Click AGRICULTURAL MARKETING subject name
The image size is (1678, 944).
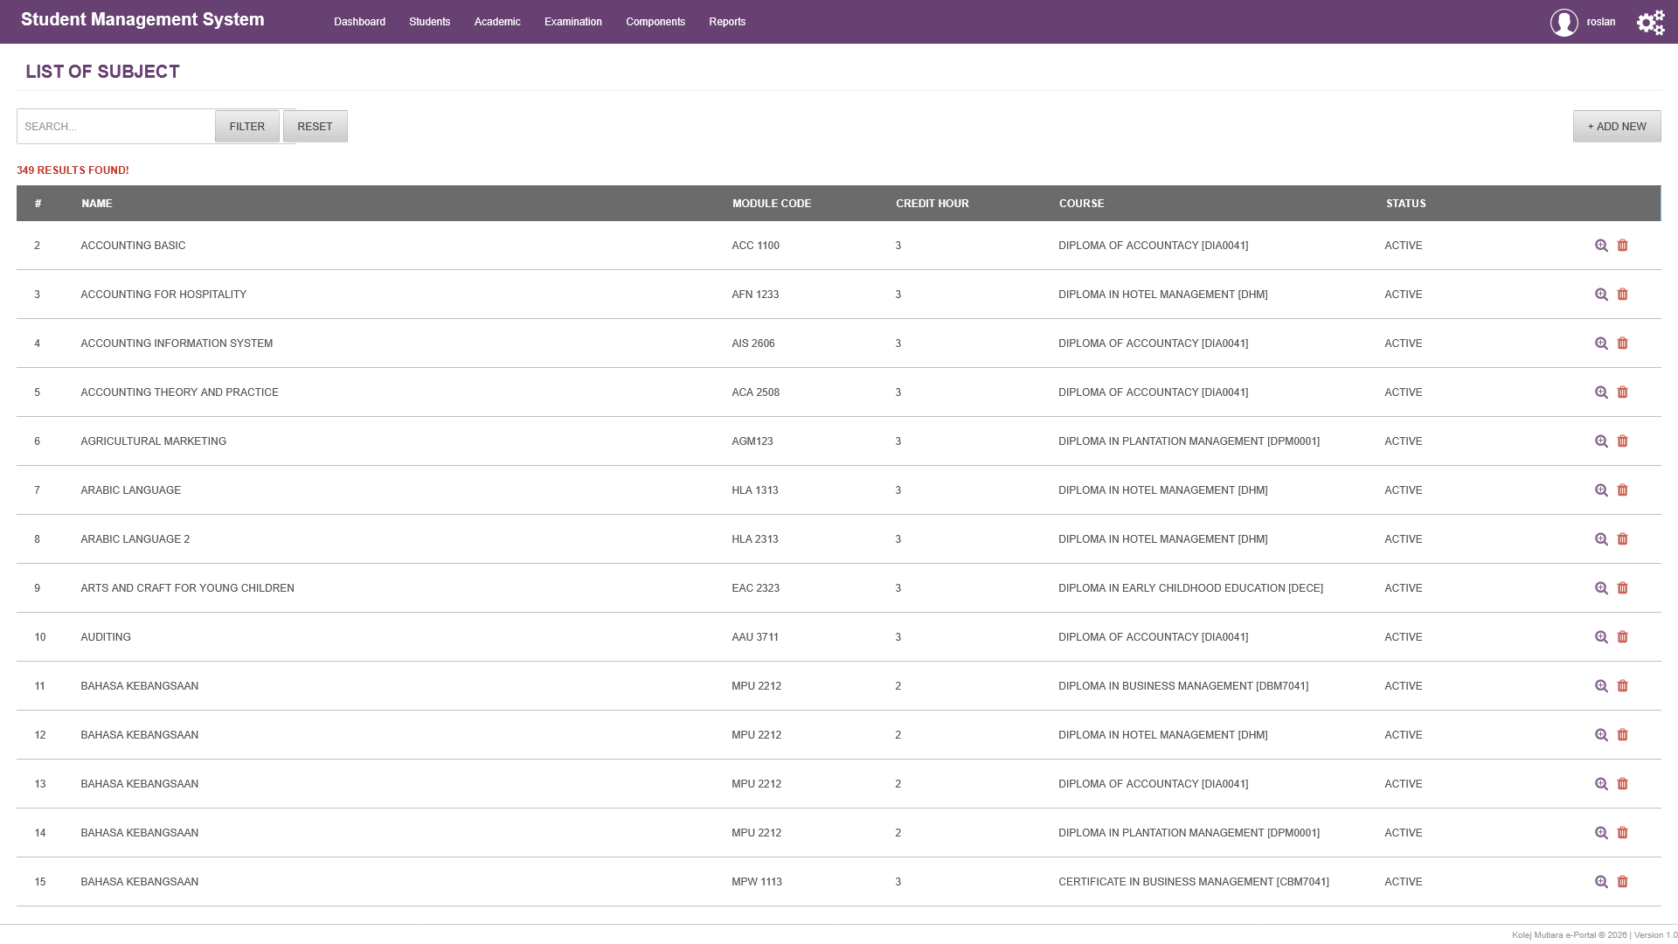click(x=154, y=441)
